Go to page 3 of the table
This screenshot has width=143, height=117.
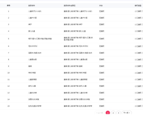click(x=119, y=113)
